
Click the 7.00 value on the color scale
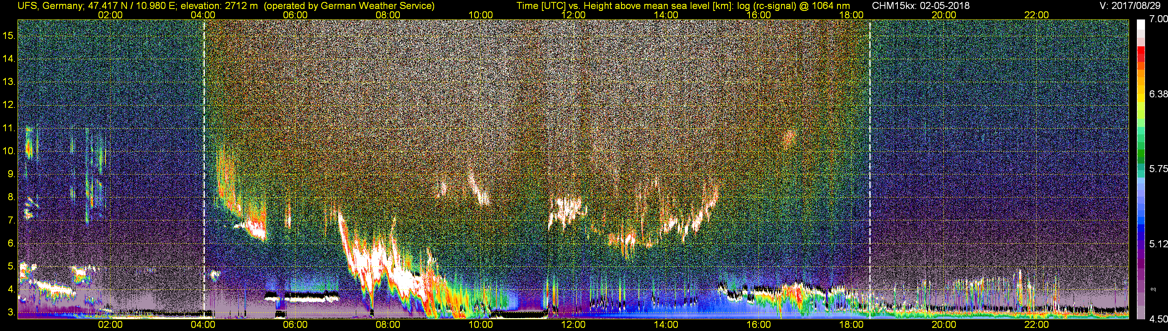coord(1158,19)
